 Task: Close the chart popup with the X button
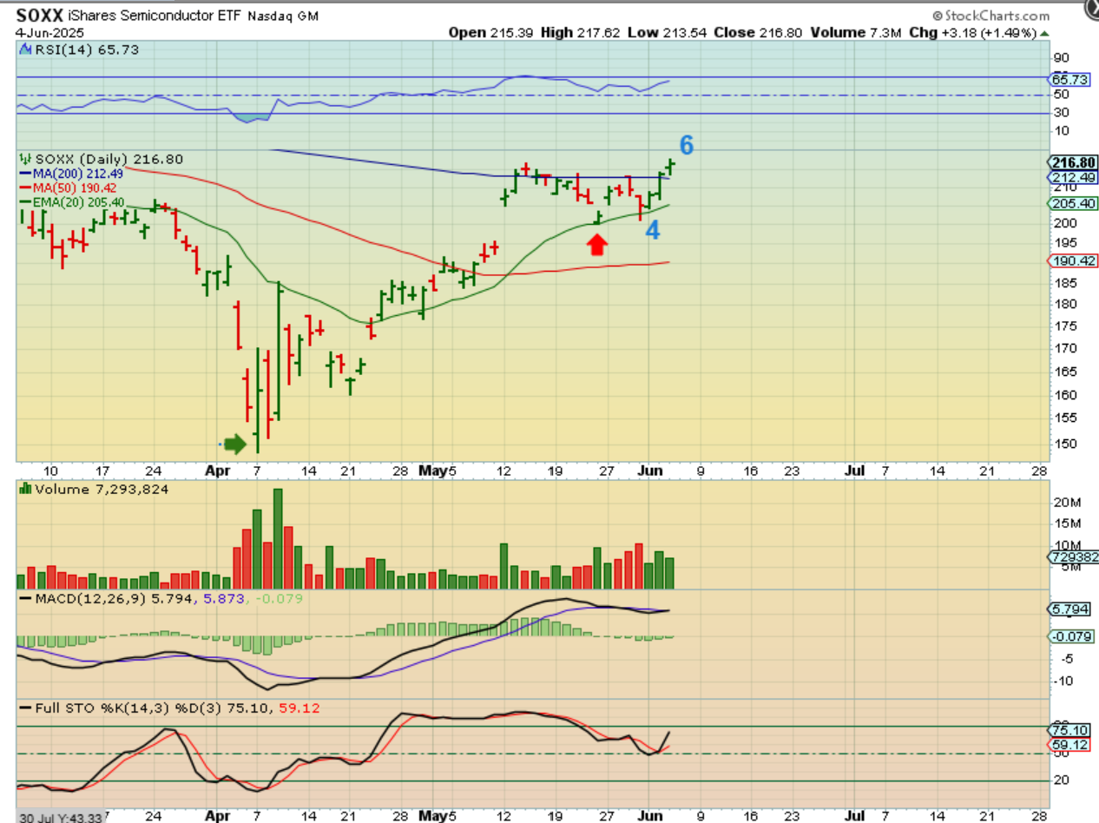[x=1091, y=9]
